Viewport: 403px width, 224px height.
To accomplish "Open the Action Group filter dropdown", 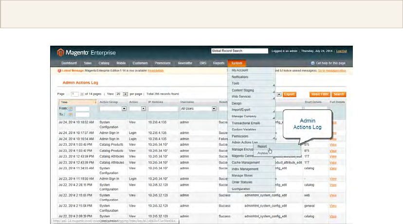I will (124, 109).
